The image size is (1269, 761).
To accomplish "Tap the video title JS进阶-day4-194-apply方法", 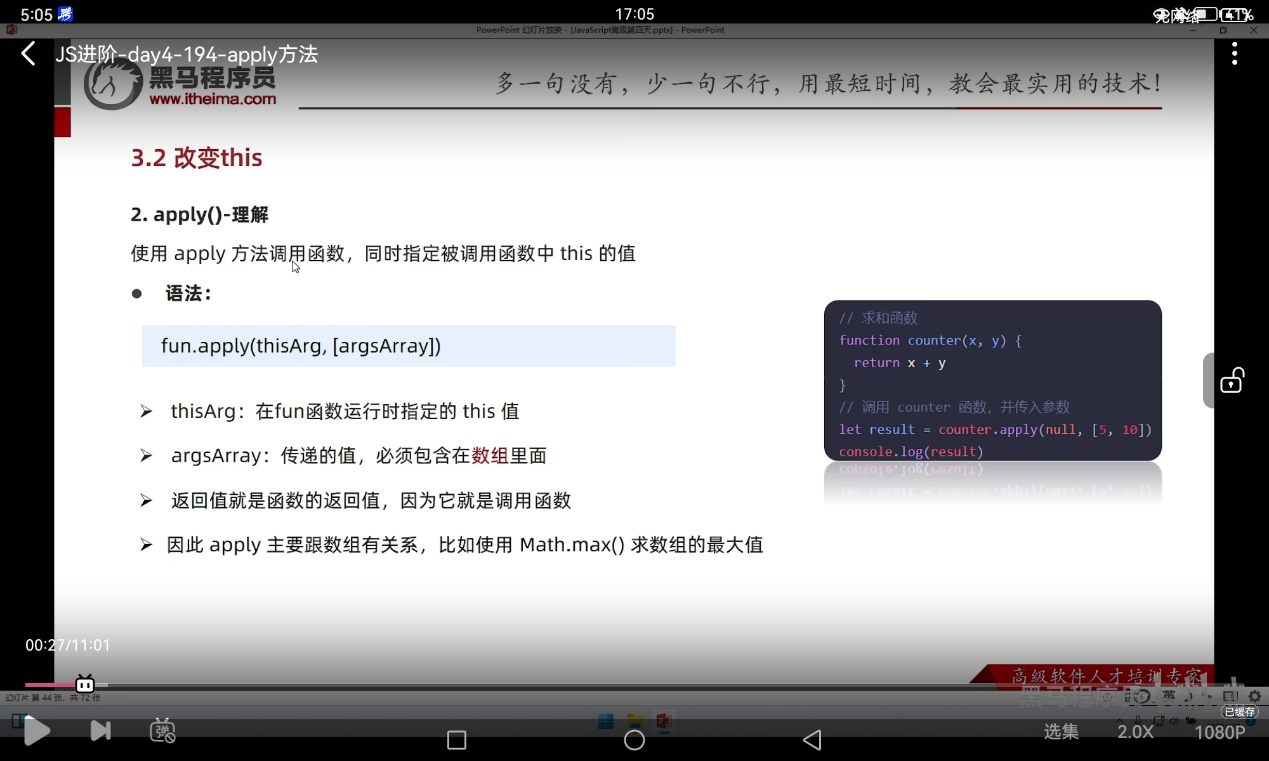I will pos(187,55).
